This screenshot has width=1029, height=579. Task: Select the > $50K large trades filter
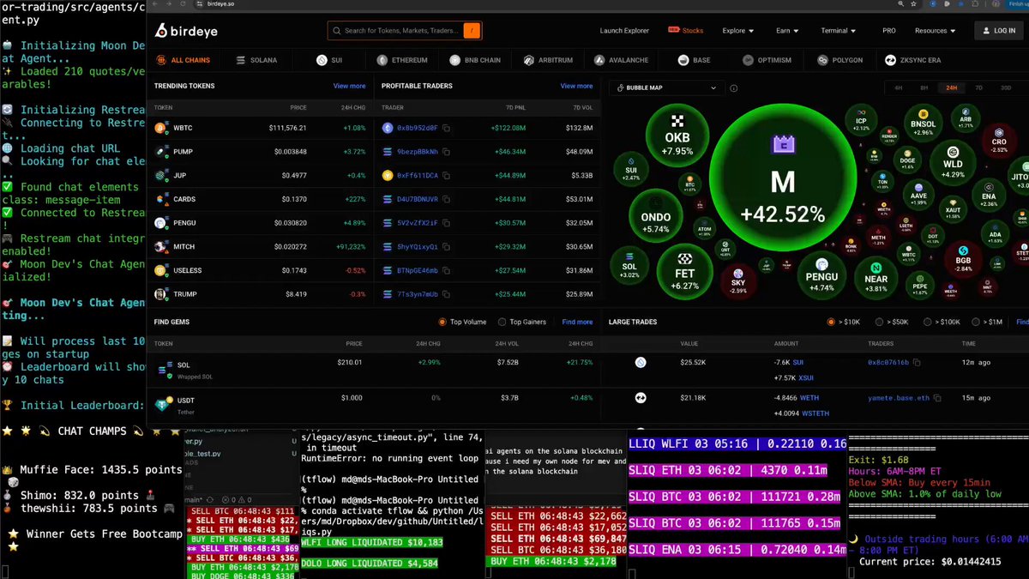[880, 322]
